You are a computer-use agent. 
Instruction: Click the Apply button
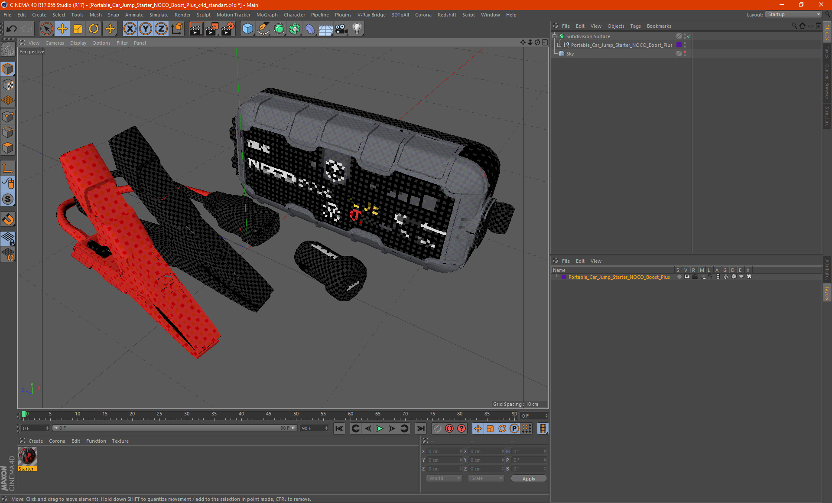pos(529,479)
